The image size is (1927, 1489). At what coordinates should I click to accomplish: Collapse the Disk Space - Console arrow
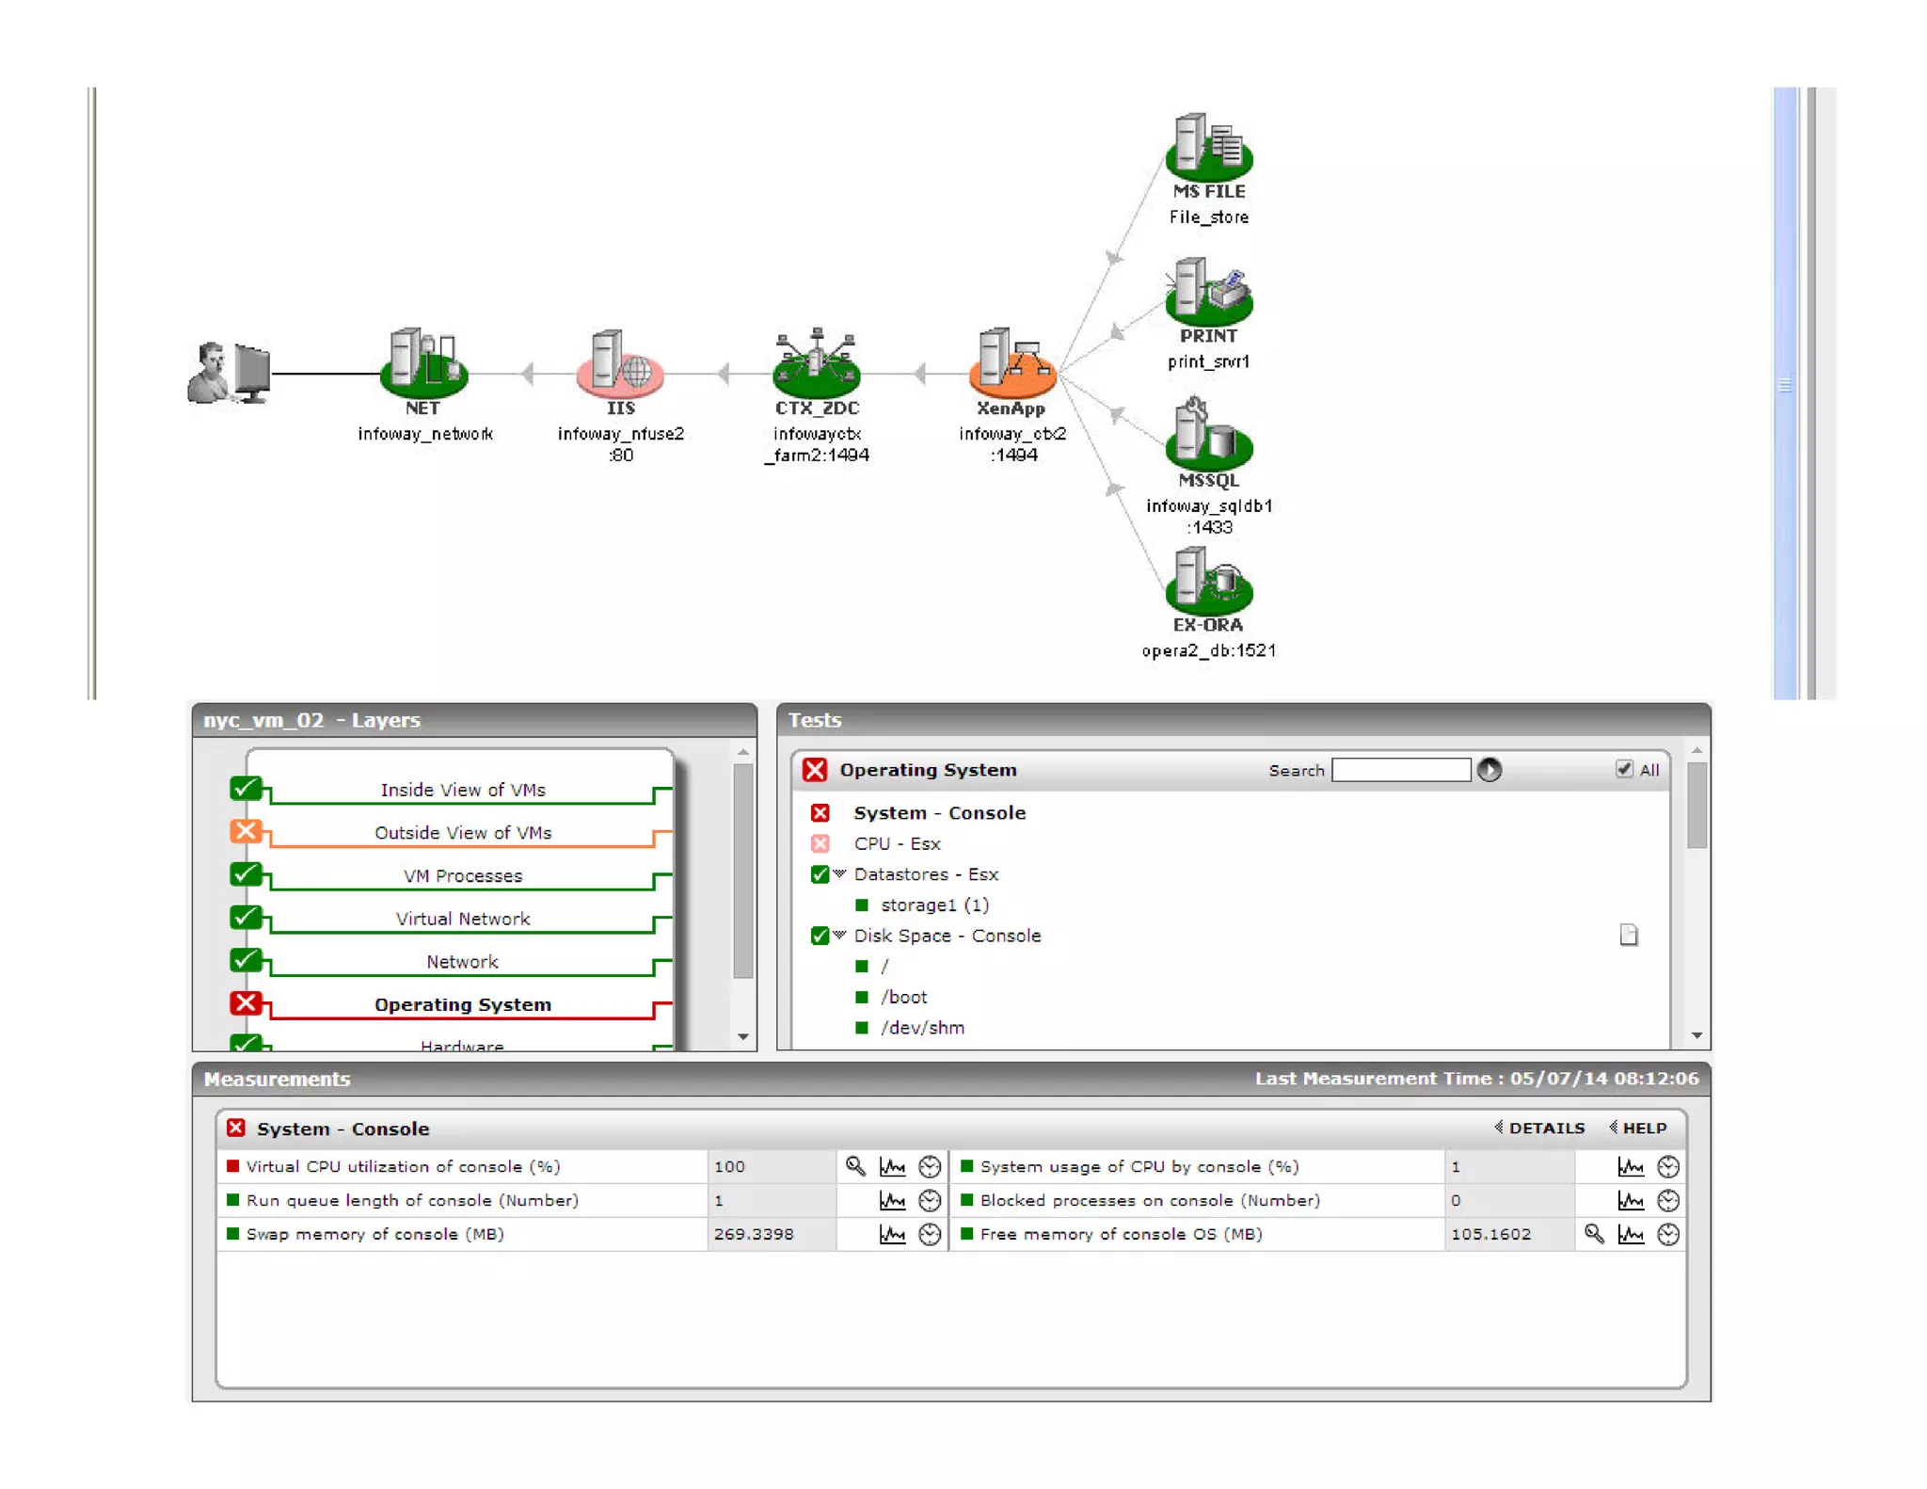pos(839,935)
